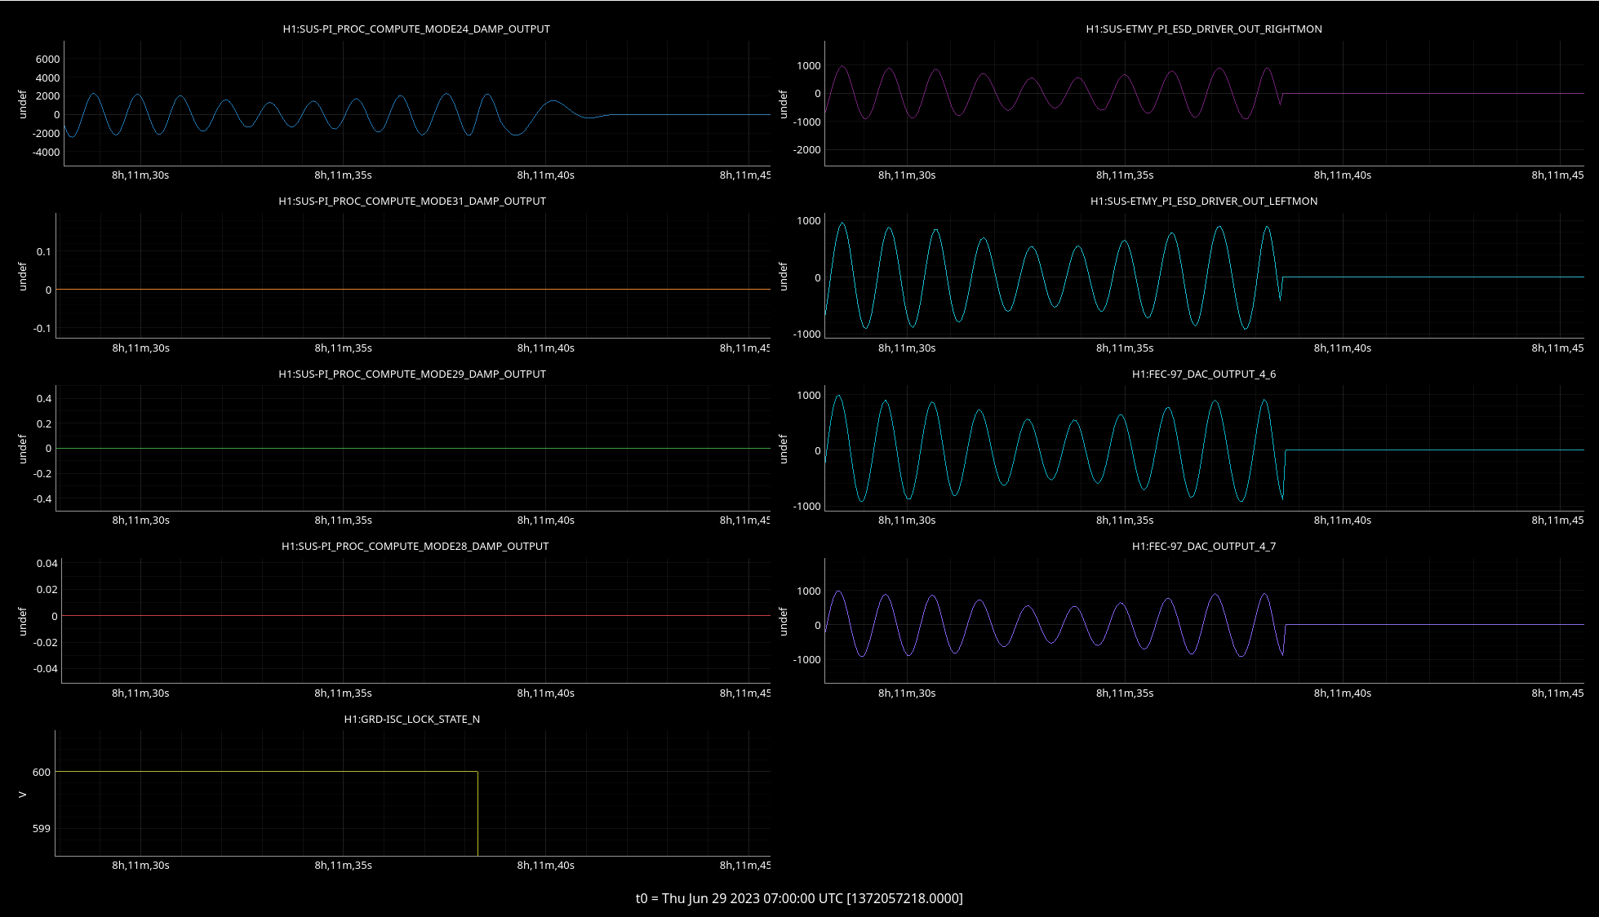Viewport: 1599px width, 917px height.
Task: Click the V axis label on lock state plot
Action: (x=23, y=794)
